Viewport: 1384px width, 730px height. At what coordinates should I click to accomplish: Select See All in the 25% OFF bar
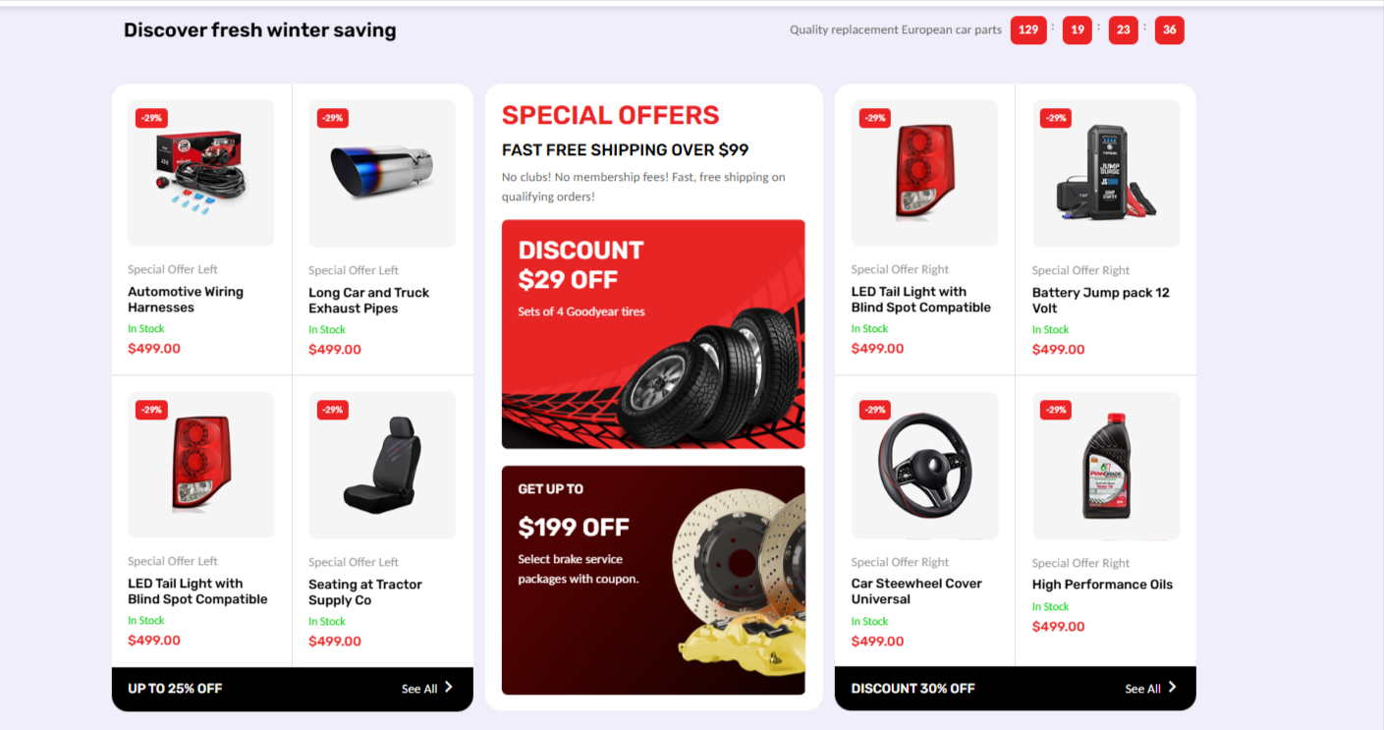point(419,689)
